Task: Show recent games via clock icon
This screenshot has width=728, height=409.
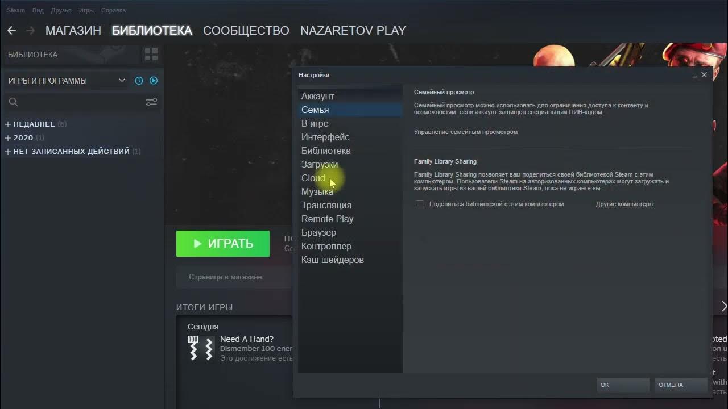Action: click(139, 81)
